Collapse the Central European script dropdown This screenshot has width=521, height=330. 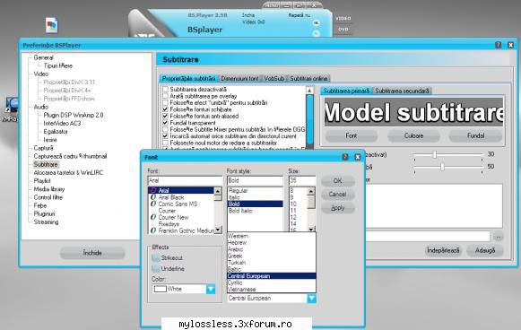coord(311,298)
